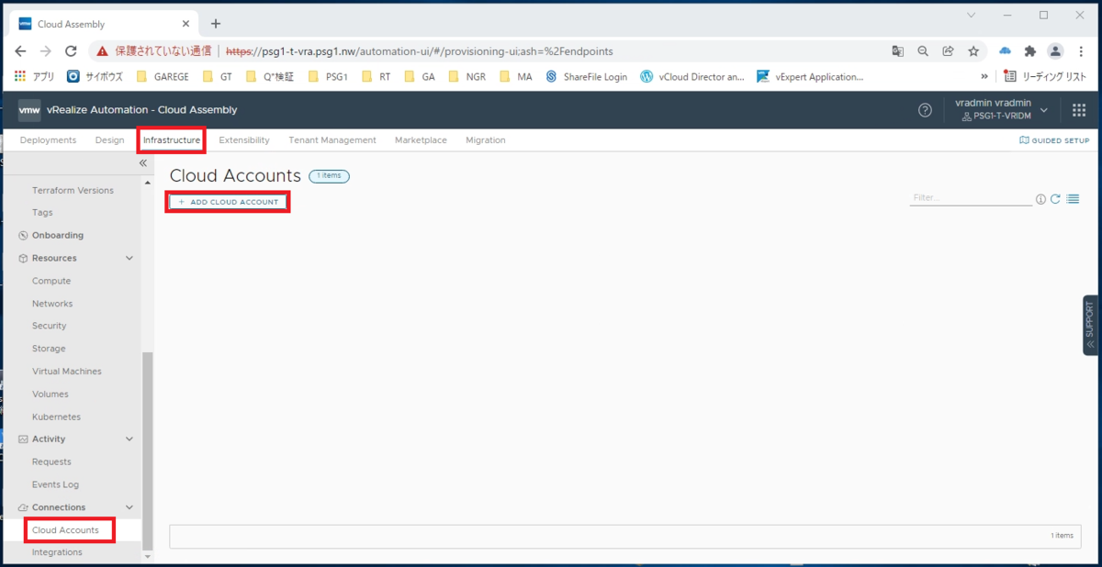Screen dimensions: 1102x567
Task: Open the サイボウズ bookmark
Action: [95, 77]
